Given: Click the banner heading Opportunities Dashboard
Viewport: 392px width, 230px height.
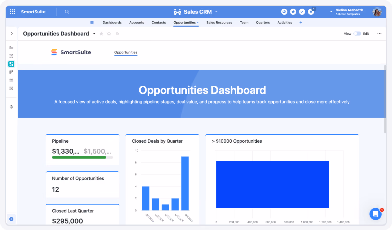Looking at the screenshot, I should (x=202, y=90).
